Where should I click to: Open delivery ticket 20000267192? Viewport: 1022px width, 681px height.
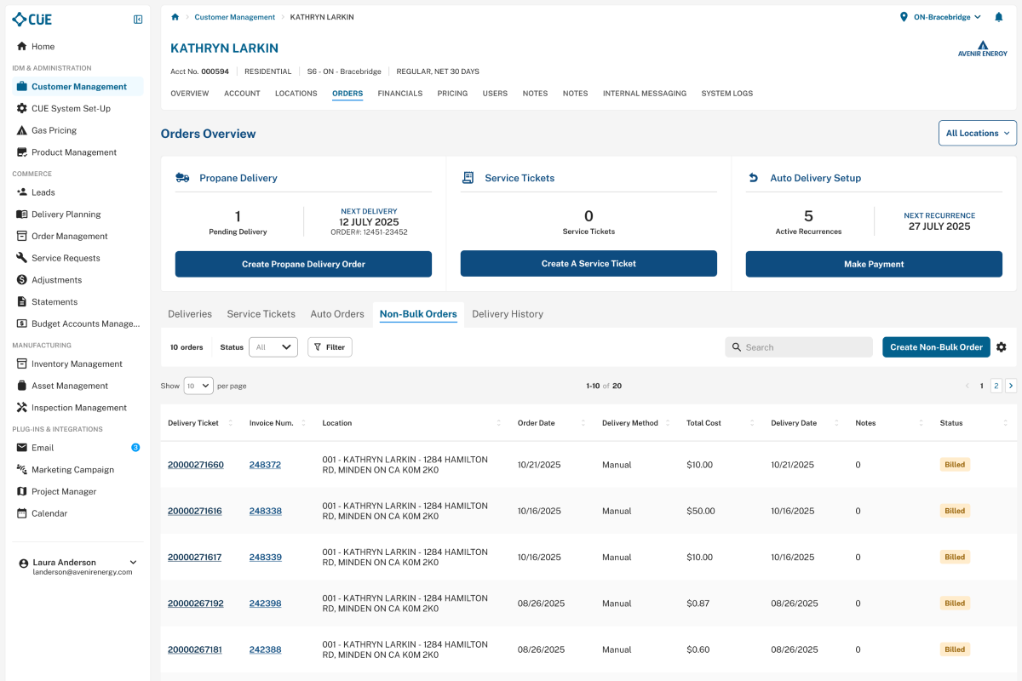tap(196, 604)
